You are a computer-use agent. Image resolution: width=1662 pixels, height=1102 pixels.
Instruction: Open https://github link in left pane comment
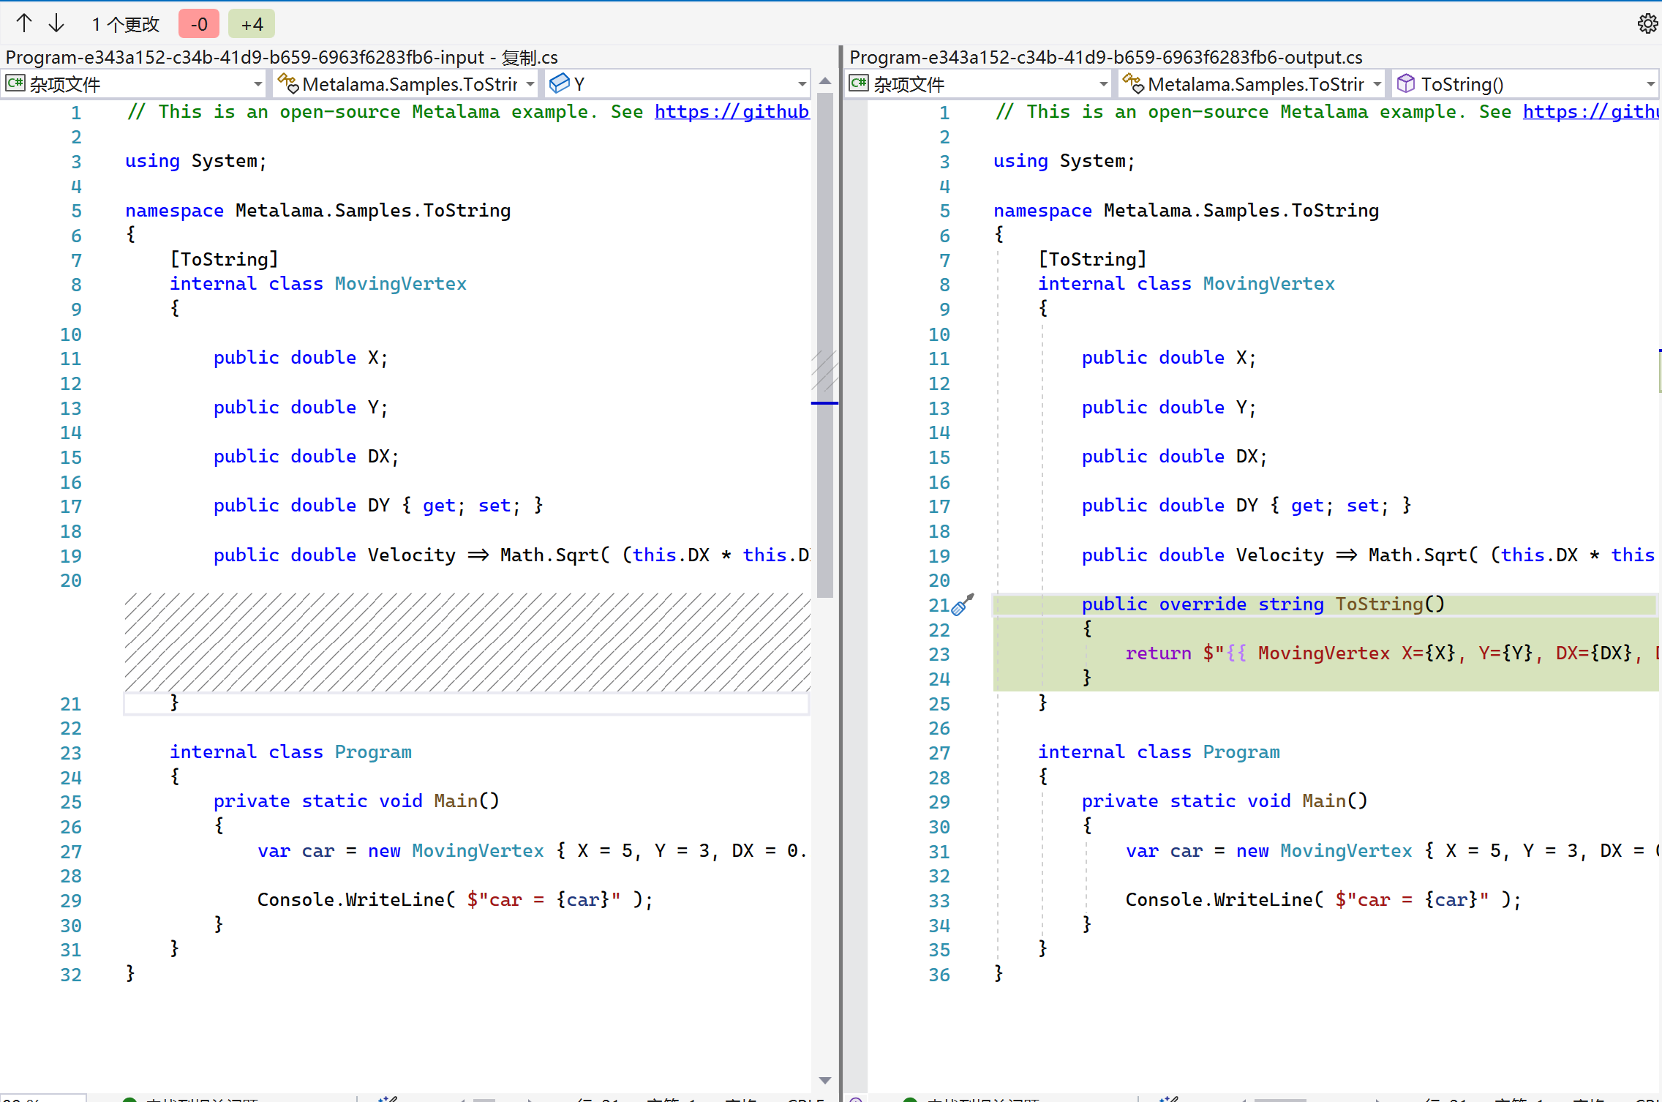click(732, 112)
